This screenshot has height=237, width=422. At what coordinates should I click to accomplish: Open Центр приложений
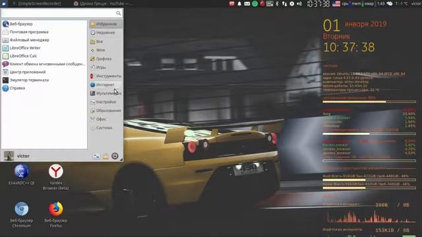click(44, 72)
